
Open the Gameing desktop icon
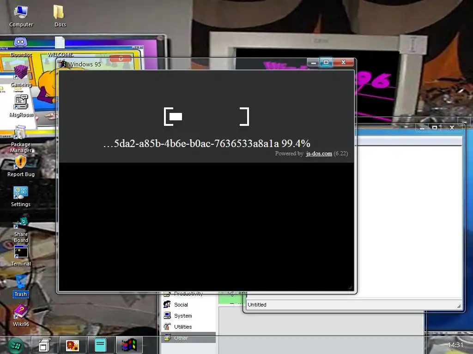(21, 76)
